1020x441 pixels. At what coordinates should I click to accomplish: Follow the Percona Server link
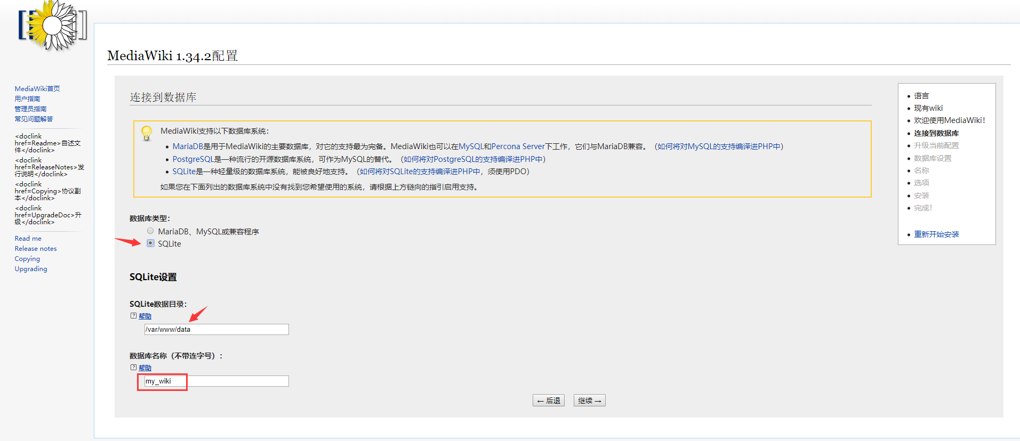pyautogui.click(x=518, y=146)
